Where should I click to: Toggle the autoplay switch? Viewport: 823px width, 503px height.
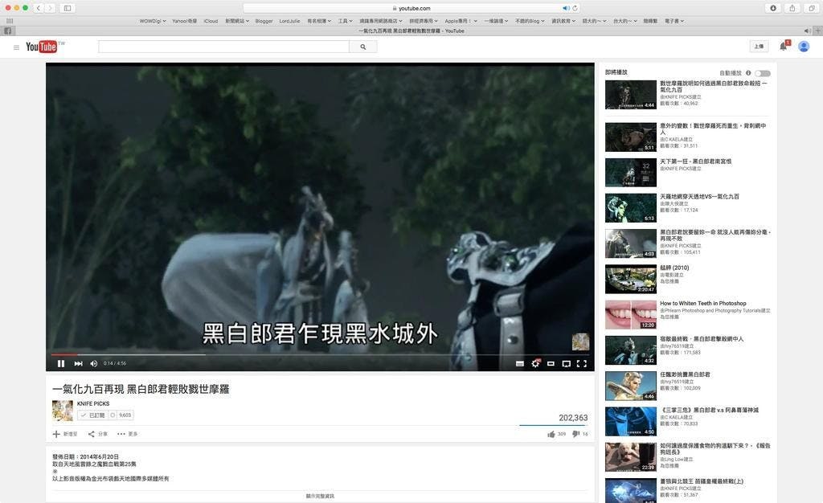point(763,73)
